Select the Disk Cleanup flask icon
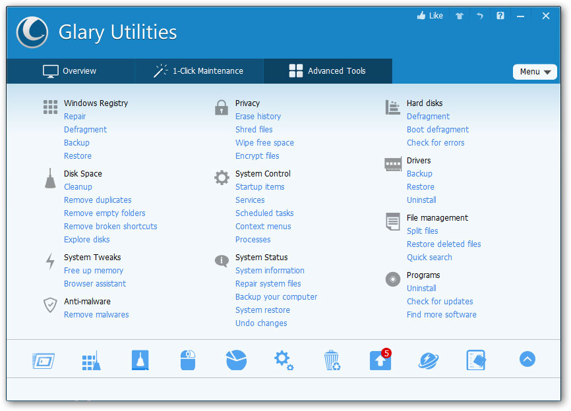 tap(140, 360)
